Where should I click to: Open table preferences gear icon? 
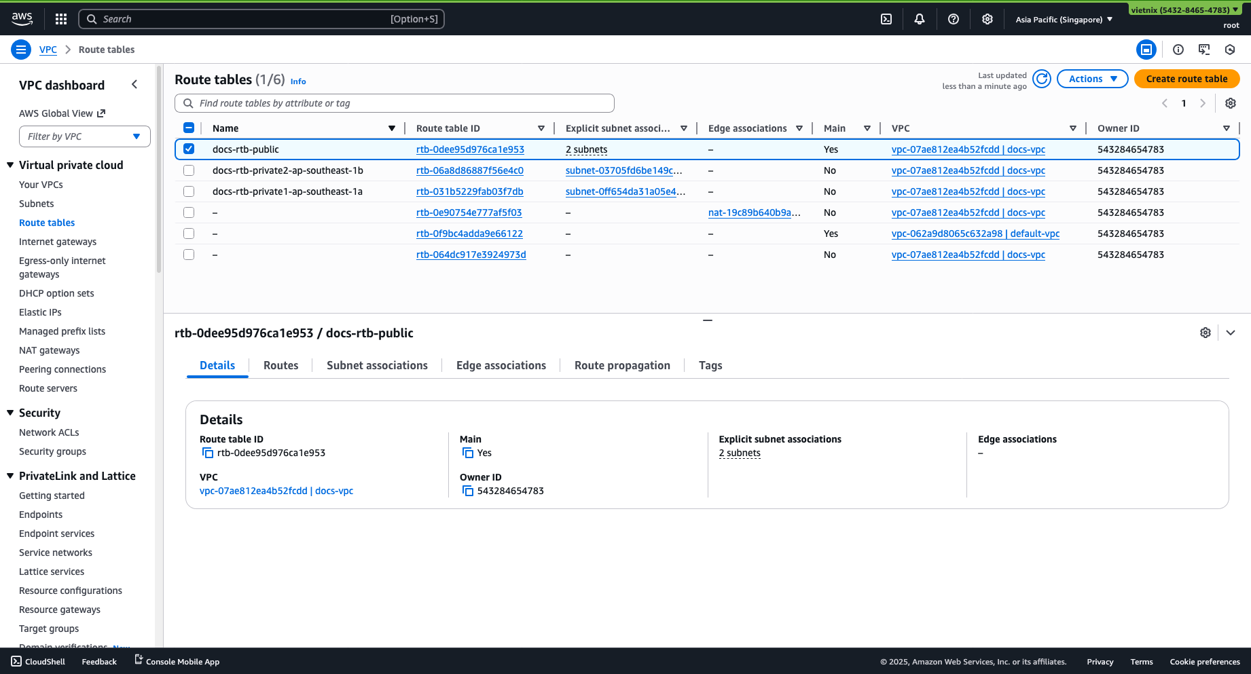click(1231, 103)
